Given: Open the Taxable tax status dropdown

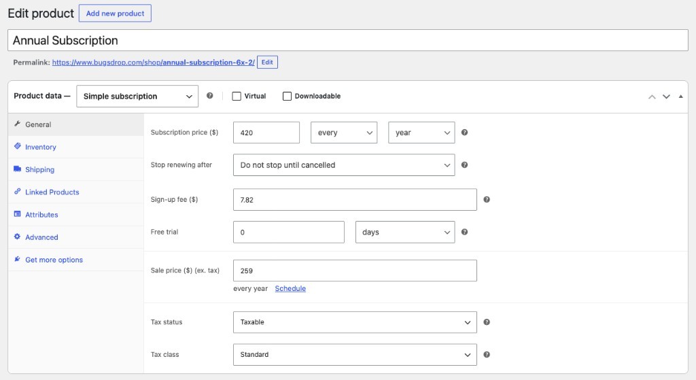Looking at the screenshot, I should 355,322.
